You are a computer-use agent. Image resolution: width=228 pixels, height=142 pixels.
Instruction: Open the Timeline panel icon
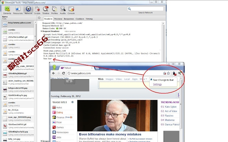(46, 10)
